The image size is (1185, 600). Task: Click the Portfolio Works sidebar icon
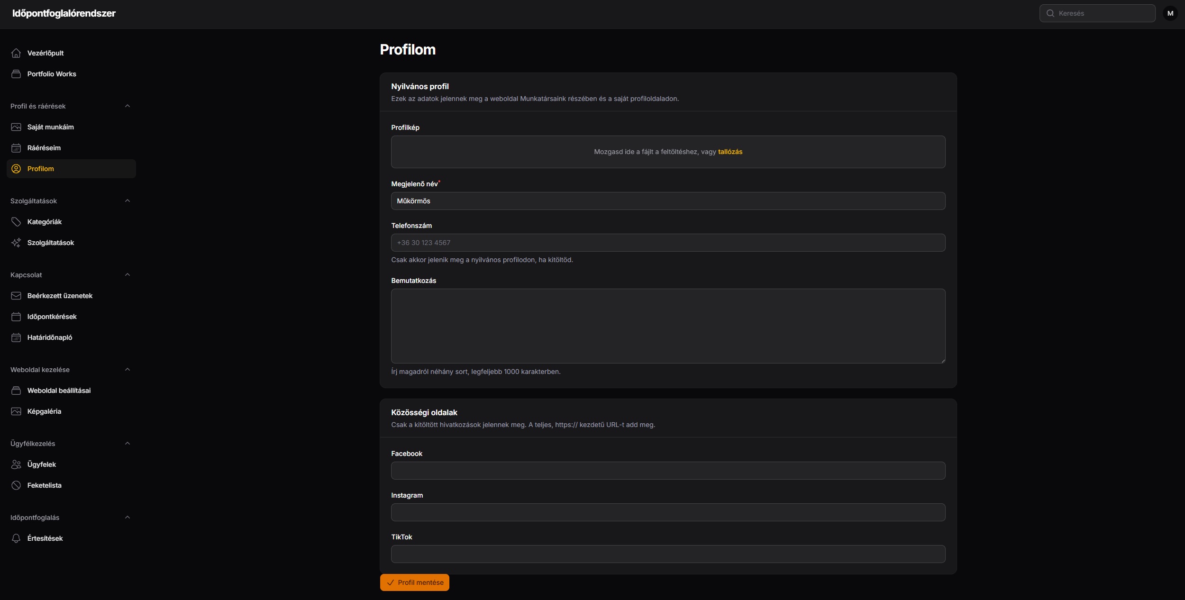[16, 74]
